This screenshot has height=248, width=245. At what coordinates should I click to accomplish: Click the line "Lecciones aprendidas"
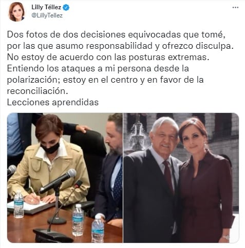(x=53, y=102)
